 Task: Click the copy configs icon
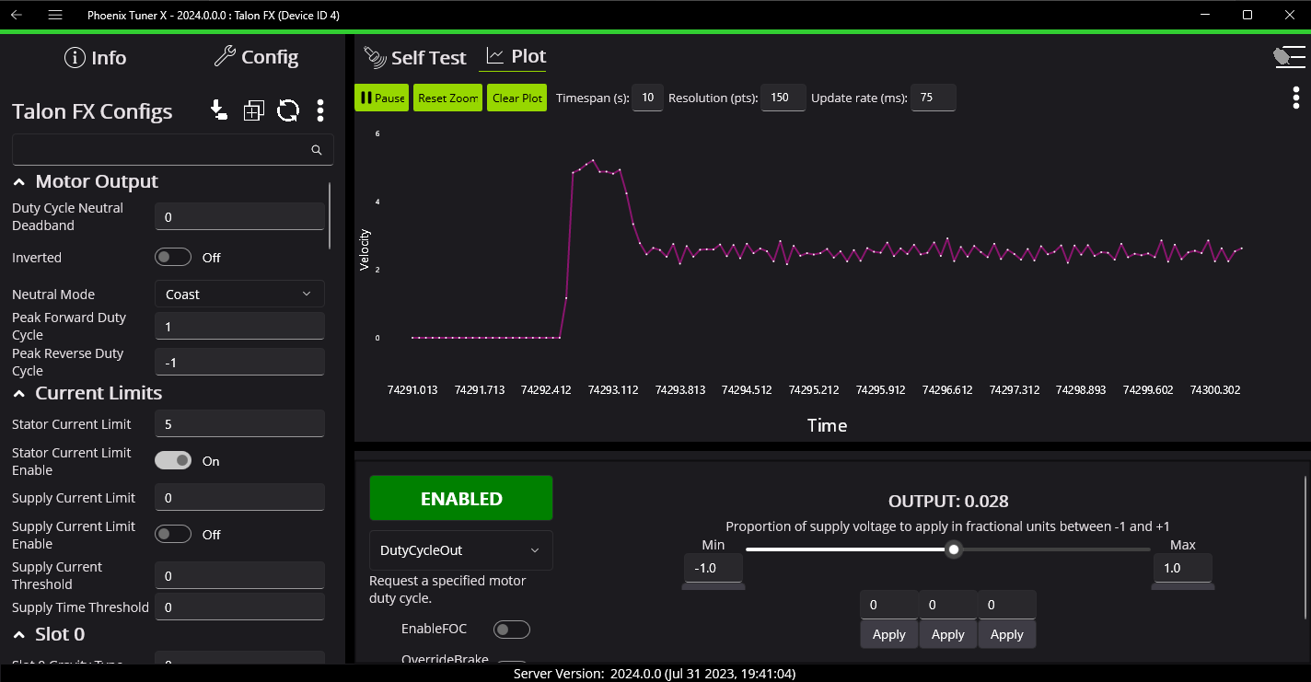pos(253,111)
